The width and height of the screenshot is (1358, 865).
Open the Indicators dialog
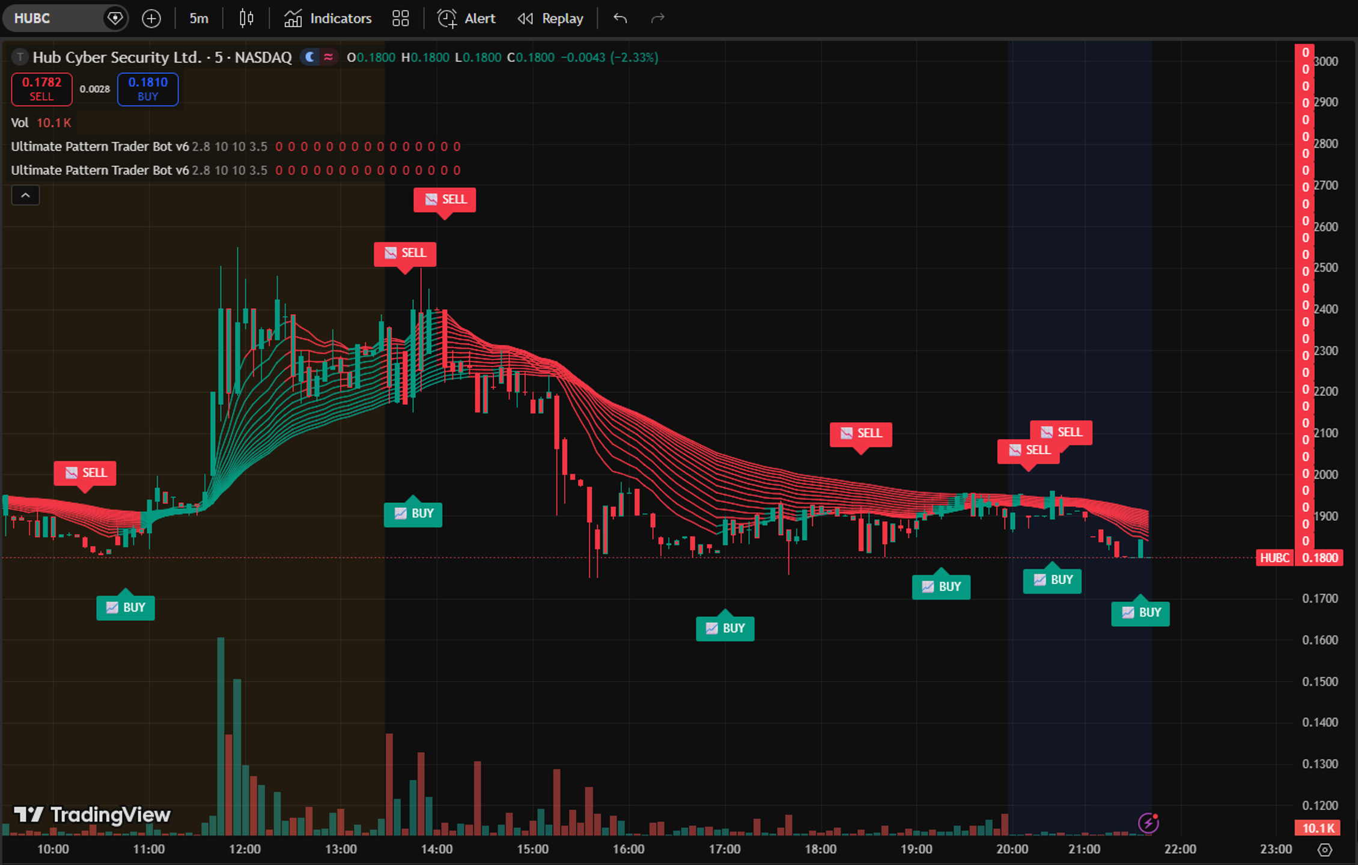point(328,19)
